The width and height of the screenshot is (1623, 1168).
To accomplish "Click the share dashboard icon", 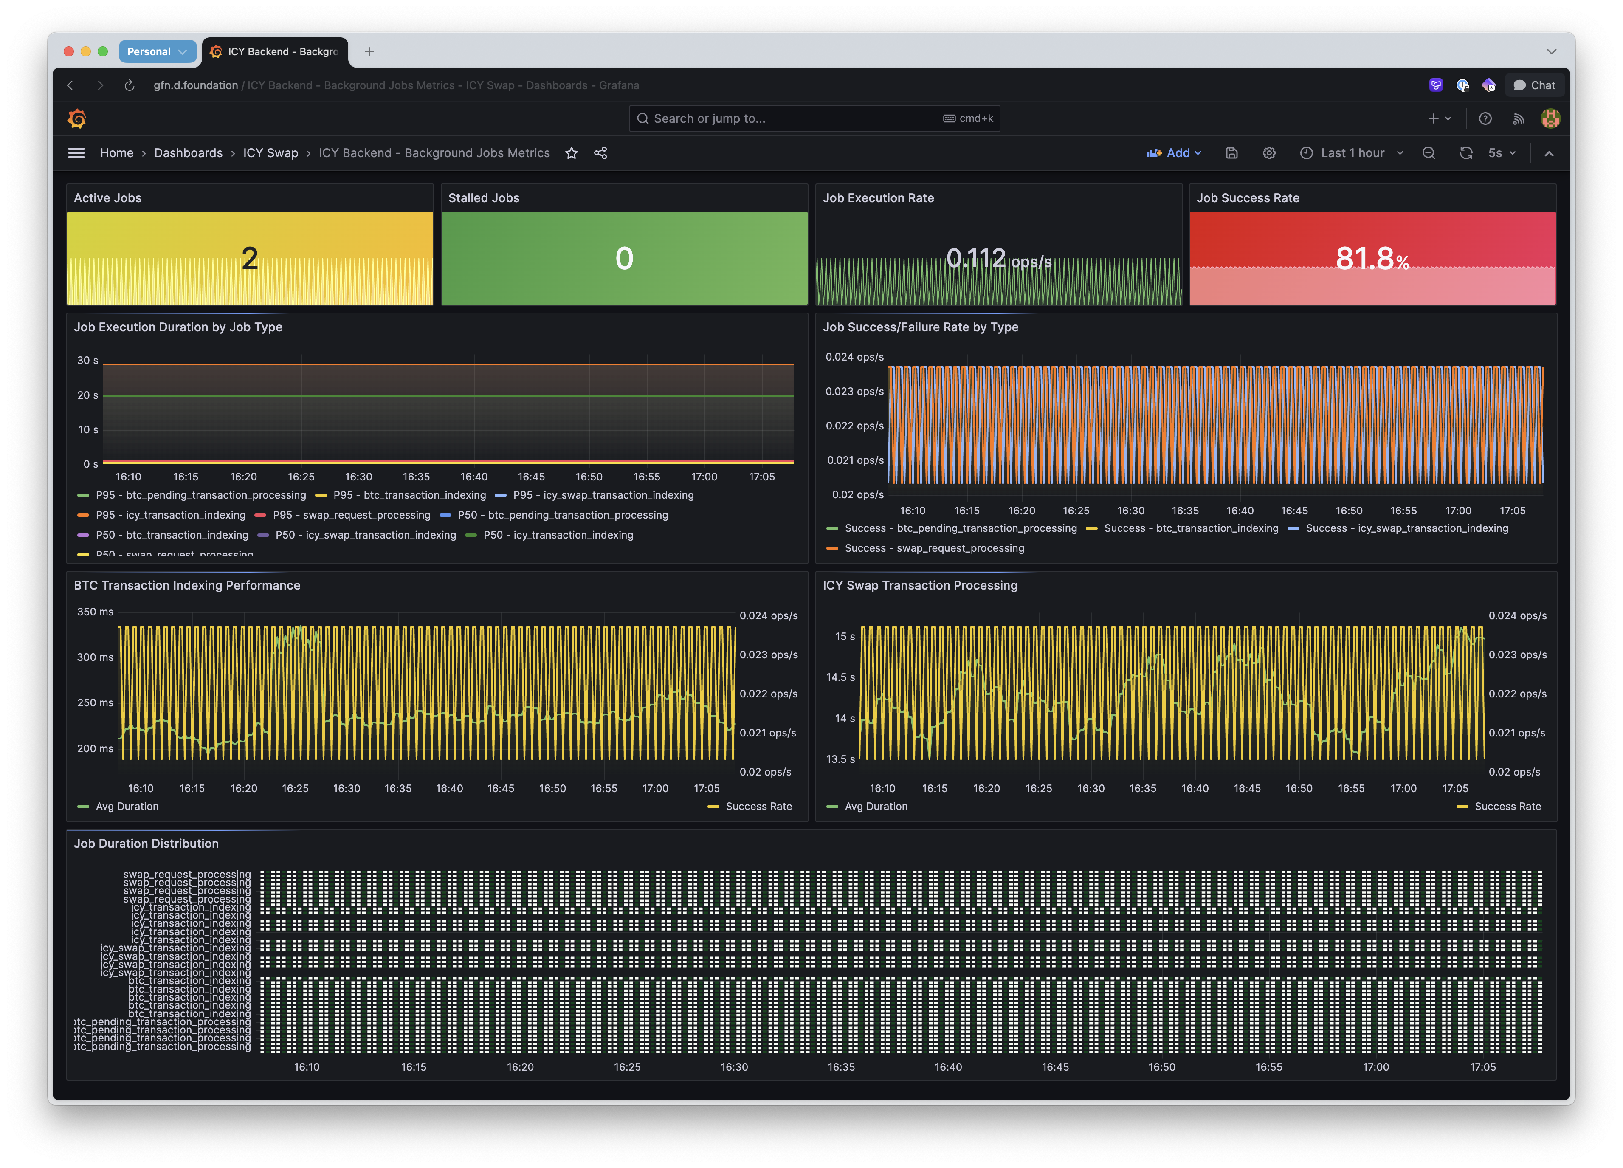I will [x=600, y=153].
